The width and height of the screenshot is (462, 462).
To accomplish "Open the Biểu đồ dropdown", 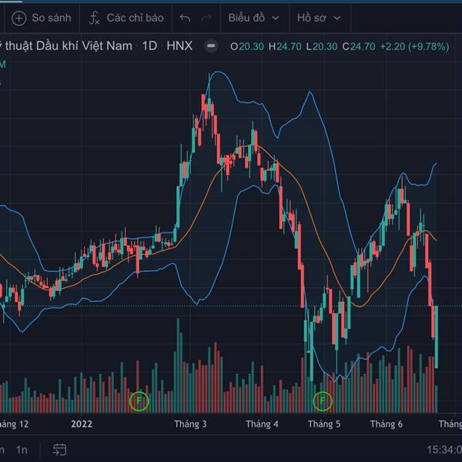I will pos(254,18).
